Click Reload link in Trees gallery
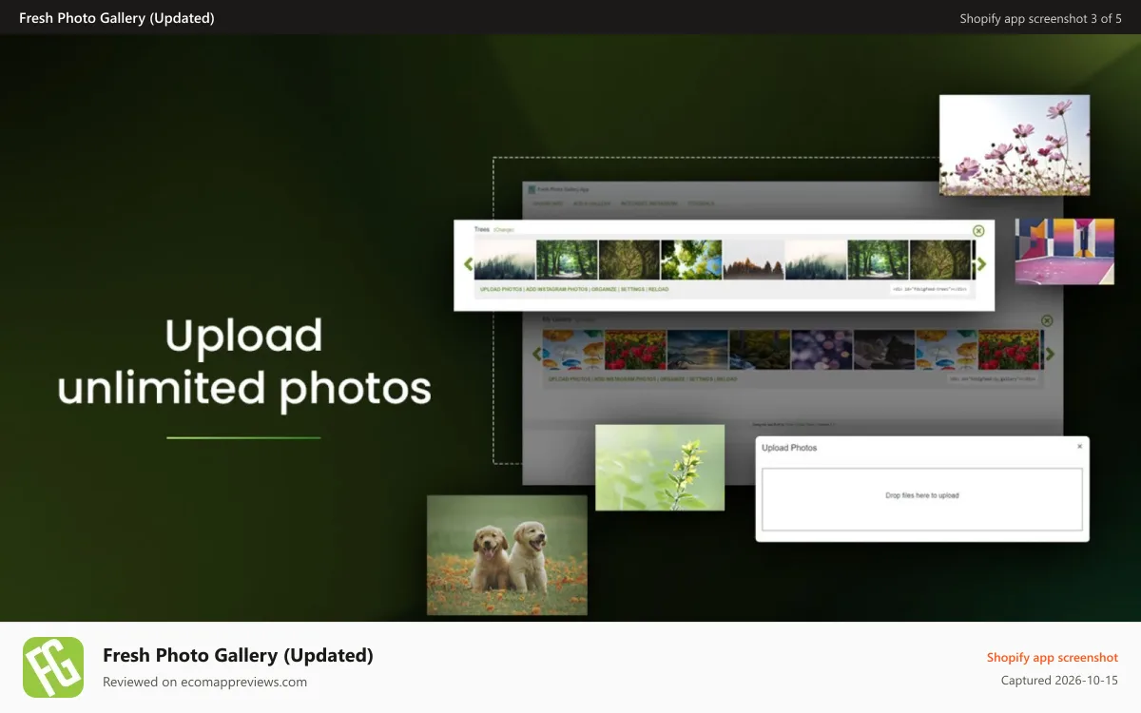Image resolution: width=1141 pixels, height=713 pixels. 658,289
